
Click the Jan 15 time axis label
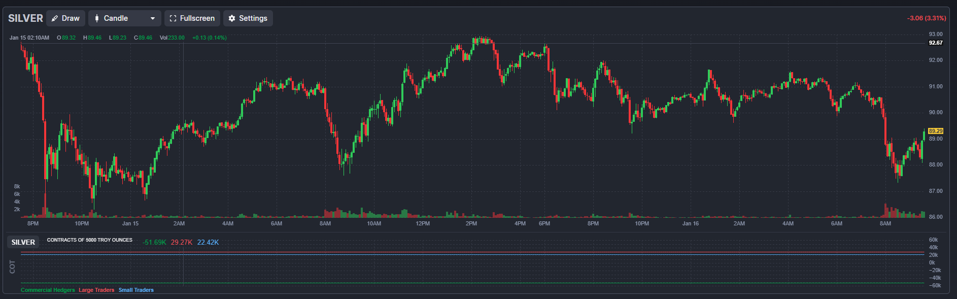tap(130, 223)
